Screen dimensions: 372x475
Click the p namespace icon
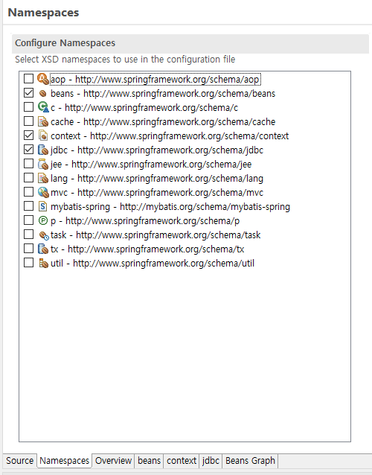click(x=43, y=220)
